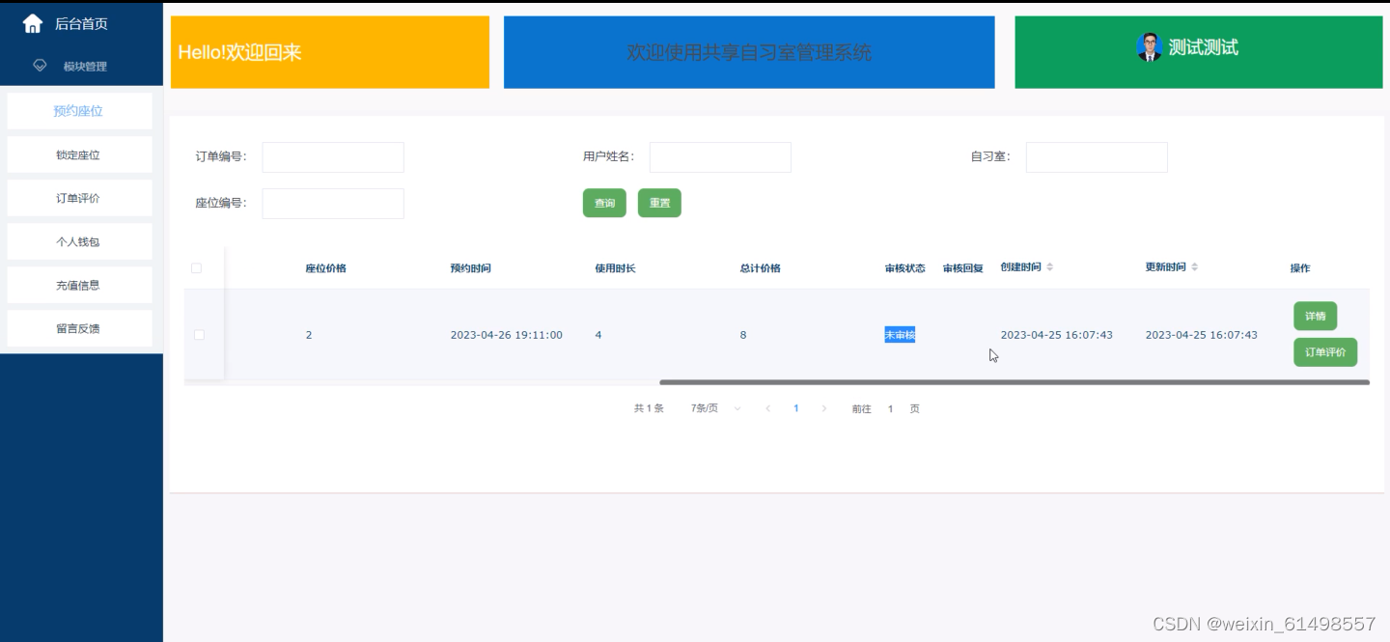
Task: Click the 前往 page number input box
Action: (x=891, y=409)
